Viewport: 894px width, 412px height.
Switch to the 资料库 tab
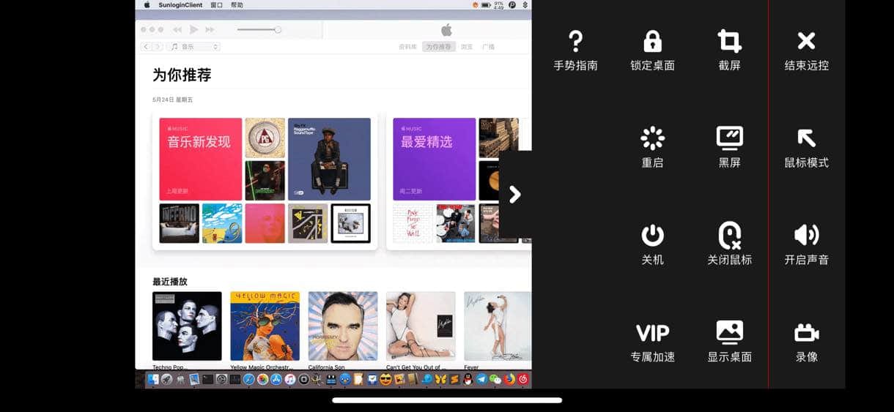click(407, 47)
